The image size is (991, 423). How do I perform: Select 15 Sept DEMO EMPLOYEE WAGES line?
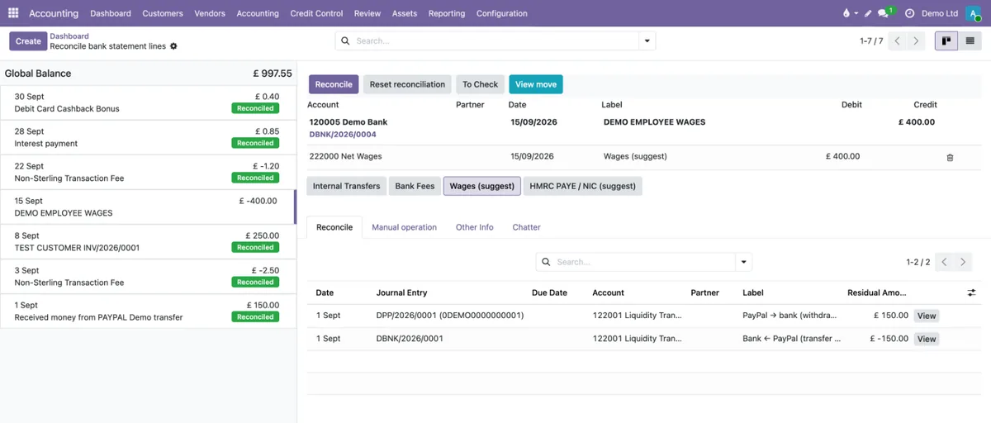coord(148,207)
